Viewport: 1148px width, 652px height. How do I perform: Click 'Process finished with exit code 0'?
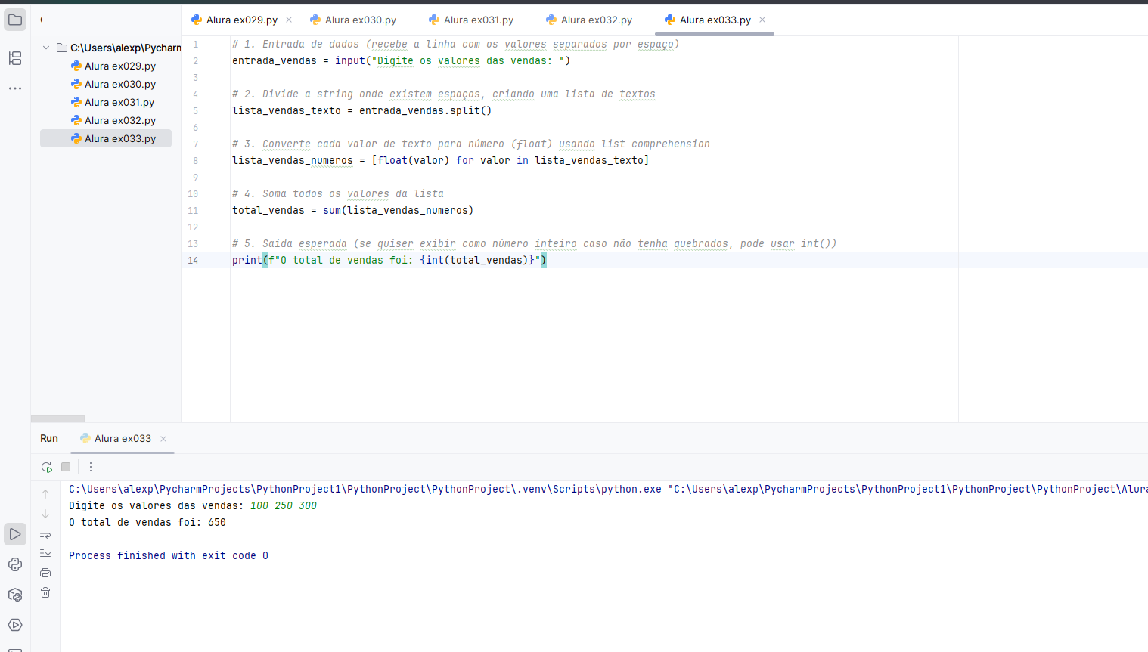pyautogui.click(x=169, y=555)
